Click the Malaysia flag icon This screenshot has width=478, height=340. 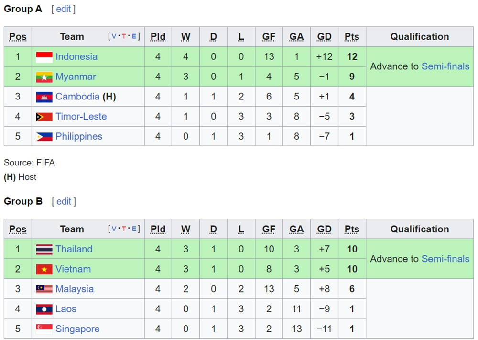point(44,289)
